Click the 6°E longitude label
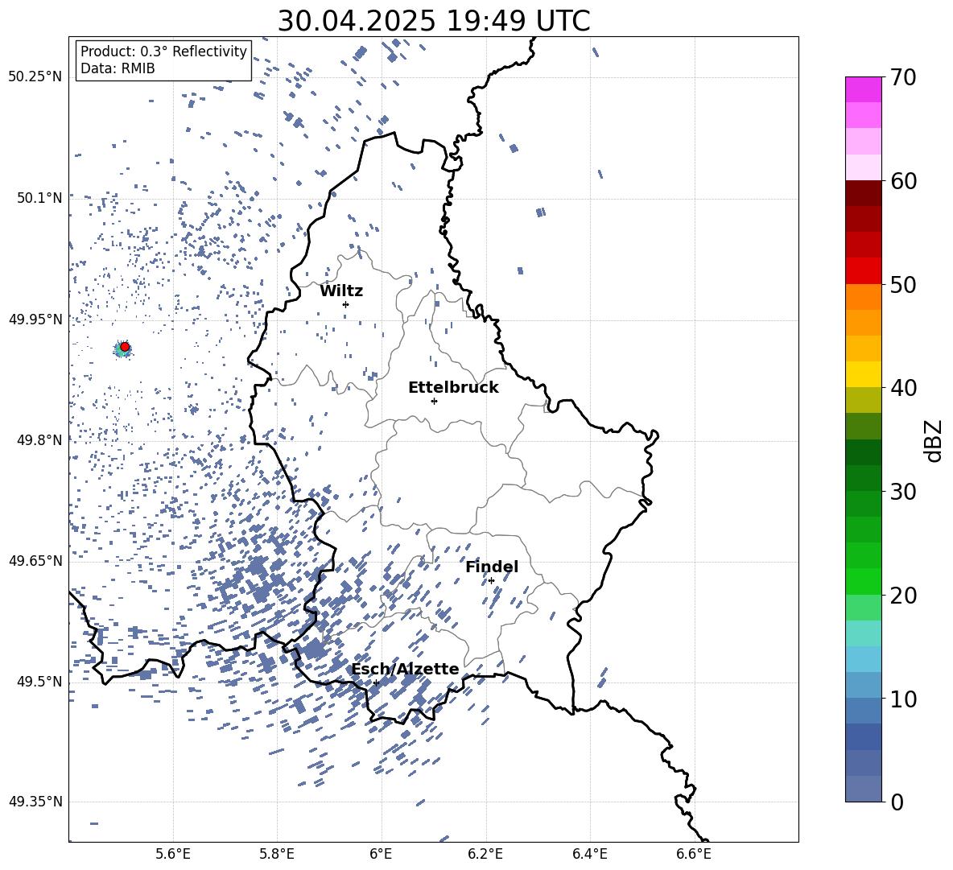 [381, 854]
